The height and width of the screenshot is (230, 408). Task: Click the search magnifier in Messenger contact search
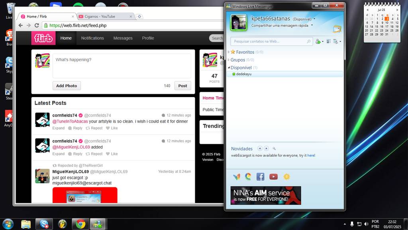click(309, 41)
